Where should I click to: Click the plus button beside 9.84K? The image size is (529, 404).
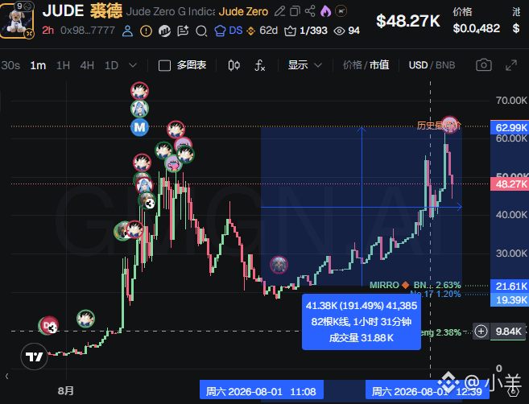tap(481, 331)
